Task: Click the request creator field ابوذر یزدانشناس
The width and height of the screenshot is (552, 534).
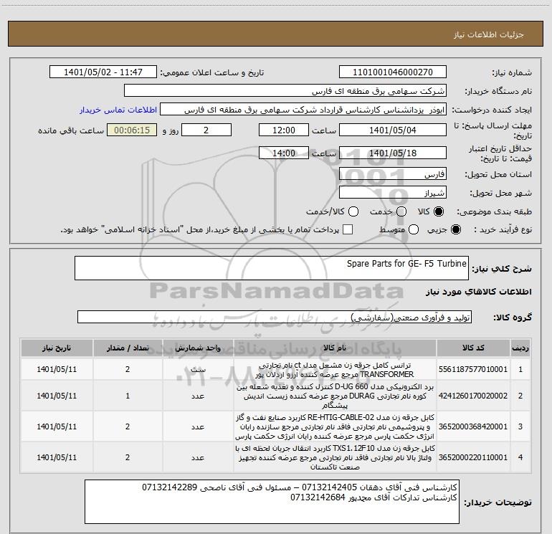Action: click(x=303, y=110)
